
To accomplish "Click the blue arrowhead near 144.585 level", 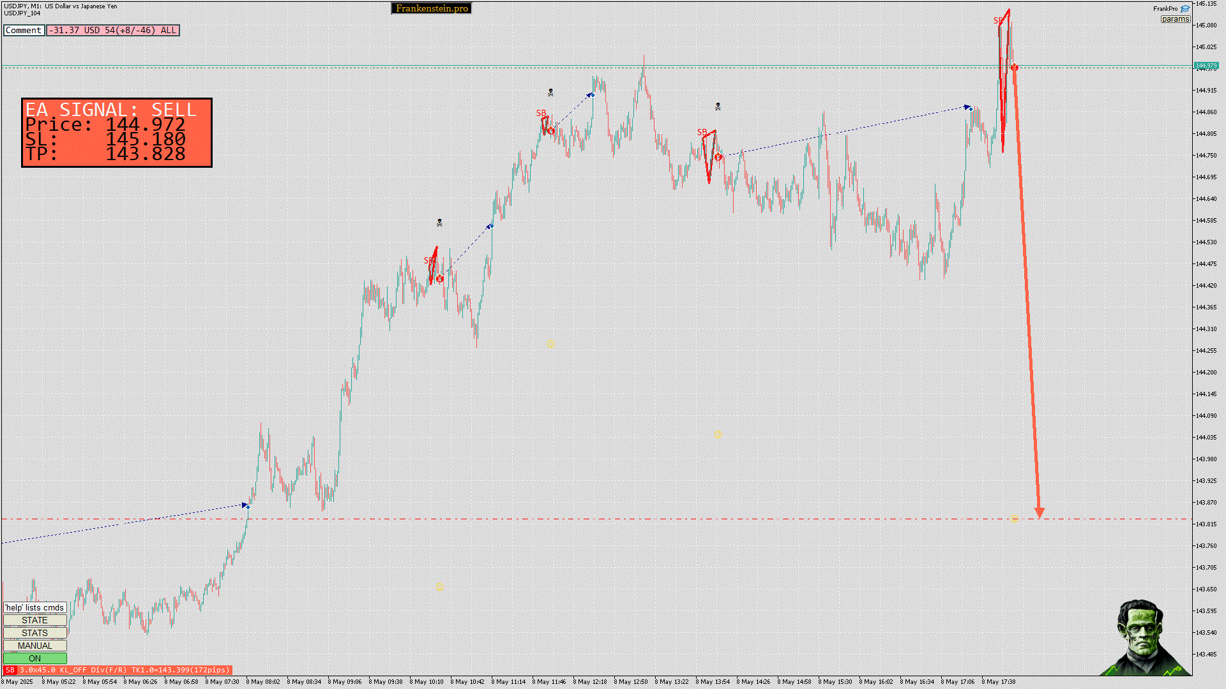I will pos(490,226).
